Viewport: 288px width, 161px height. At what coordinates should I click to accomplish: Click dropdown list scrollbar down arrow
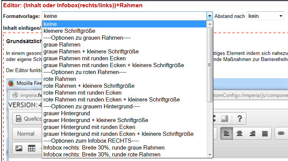click(x=210, y=155)
